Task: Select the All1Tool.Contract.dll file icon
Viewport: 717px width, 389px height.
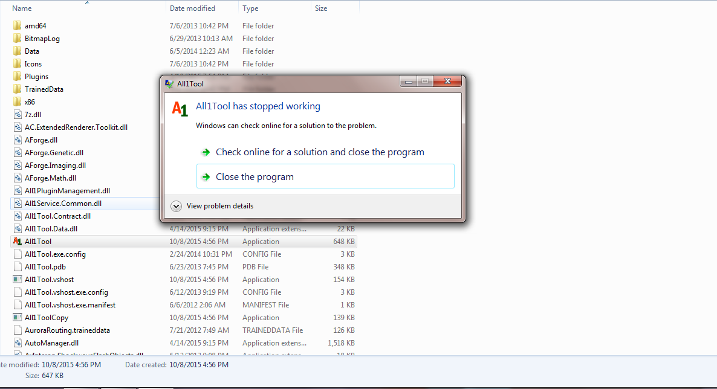Action: 18,216
